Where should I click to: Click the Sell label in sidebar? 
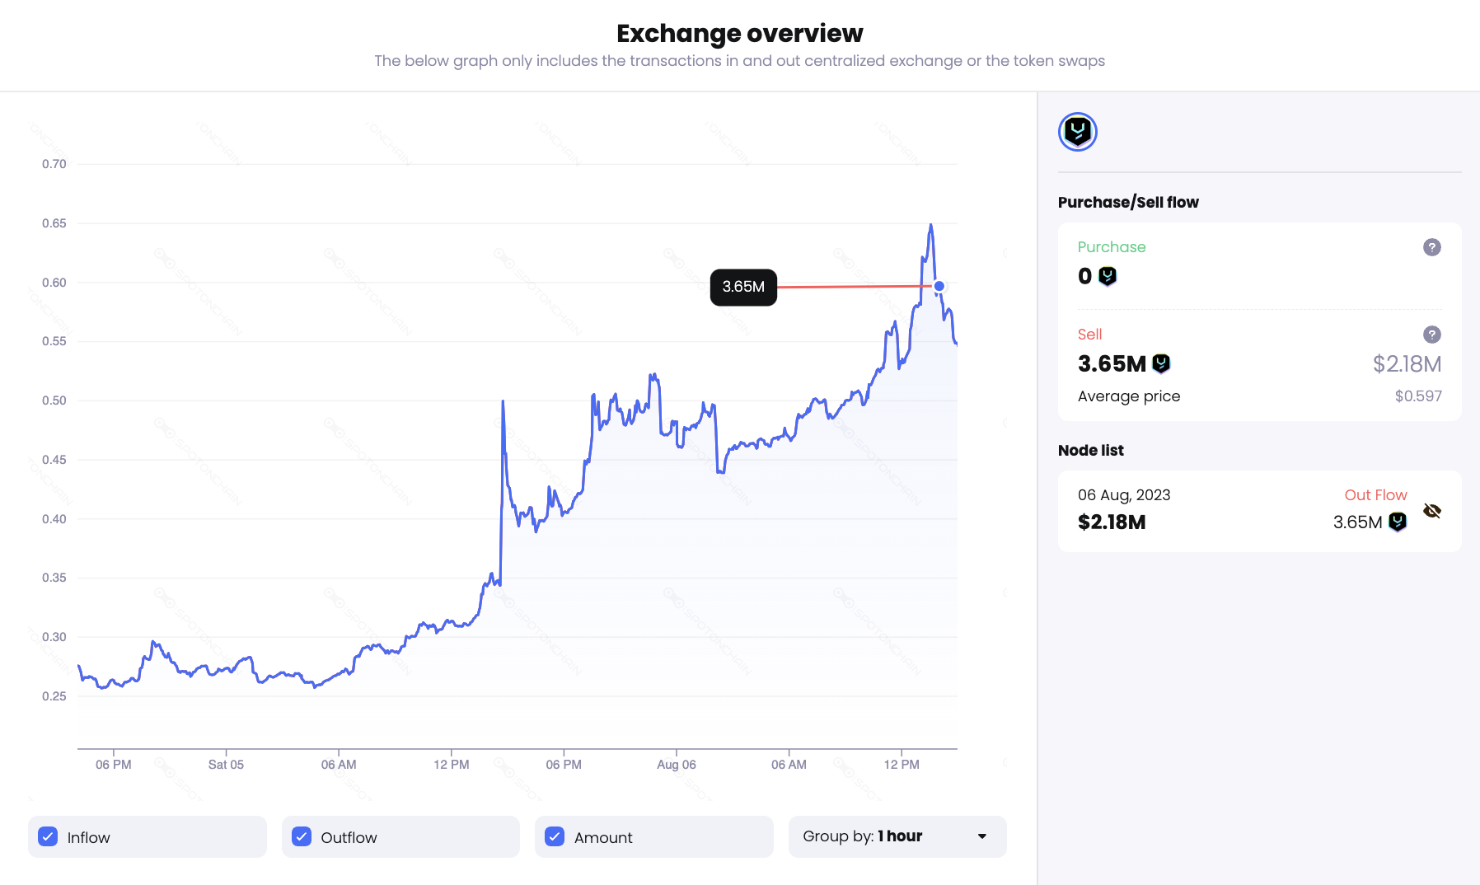coord(1089,334)
